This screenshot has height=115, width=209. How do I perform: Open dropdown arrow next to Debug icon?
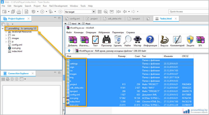pos(38,12)
